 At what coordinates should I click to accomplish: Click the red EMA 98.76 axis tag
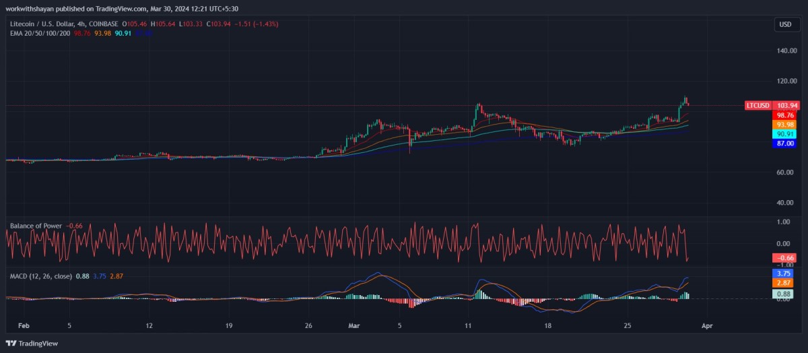785,115
